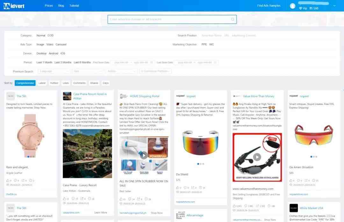Click the like icon on the Casa Prana card
The width and height of the screenshot is (344, 222).
[x=64, y=199]
